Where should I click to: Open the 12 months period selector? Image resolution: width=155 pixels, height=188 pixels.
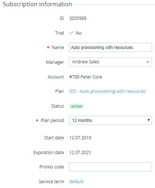coord(110,120)
